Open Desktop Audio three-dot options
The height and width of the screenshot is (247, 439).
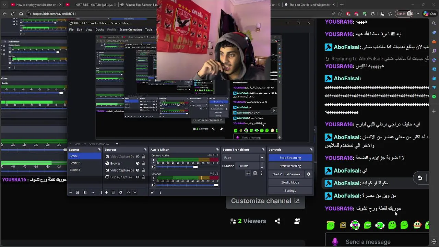coord(153,161)
